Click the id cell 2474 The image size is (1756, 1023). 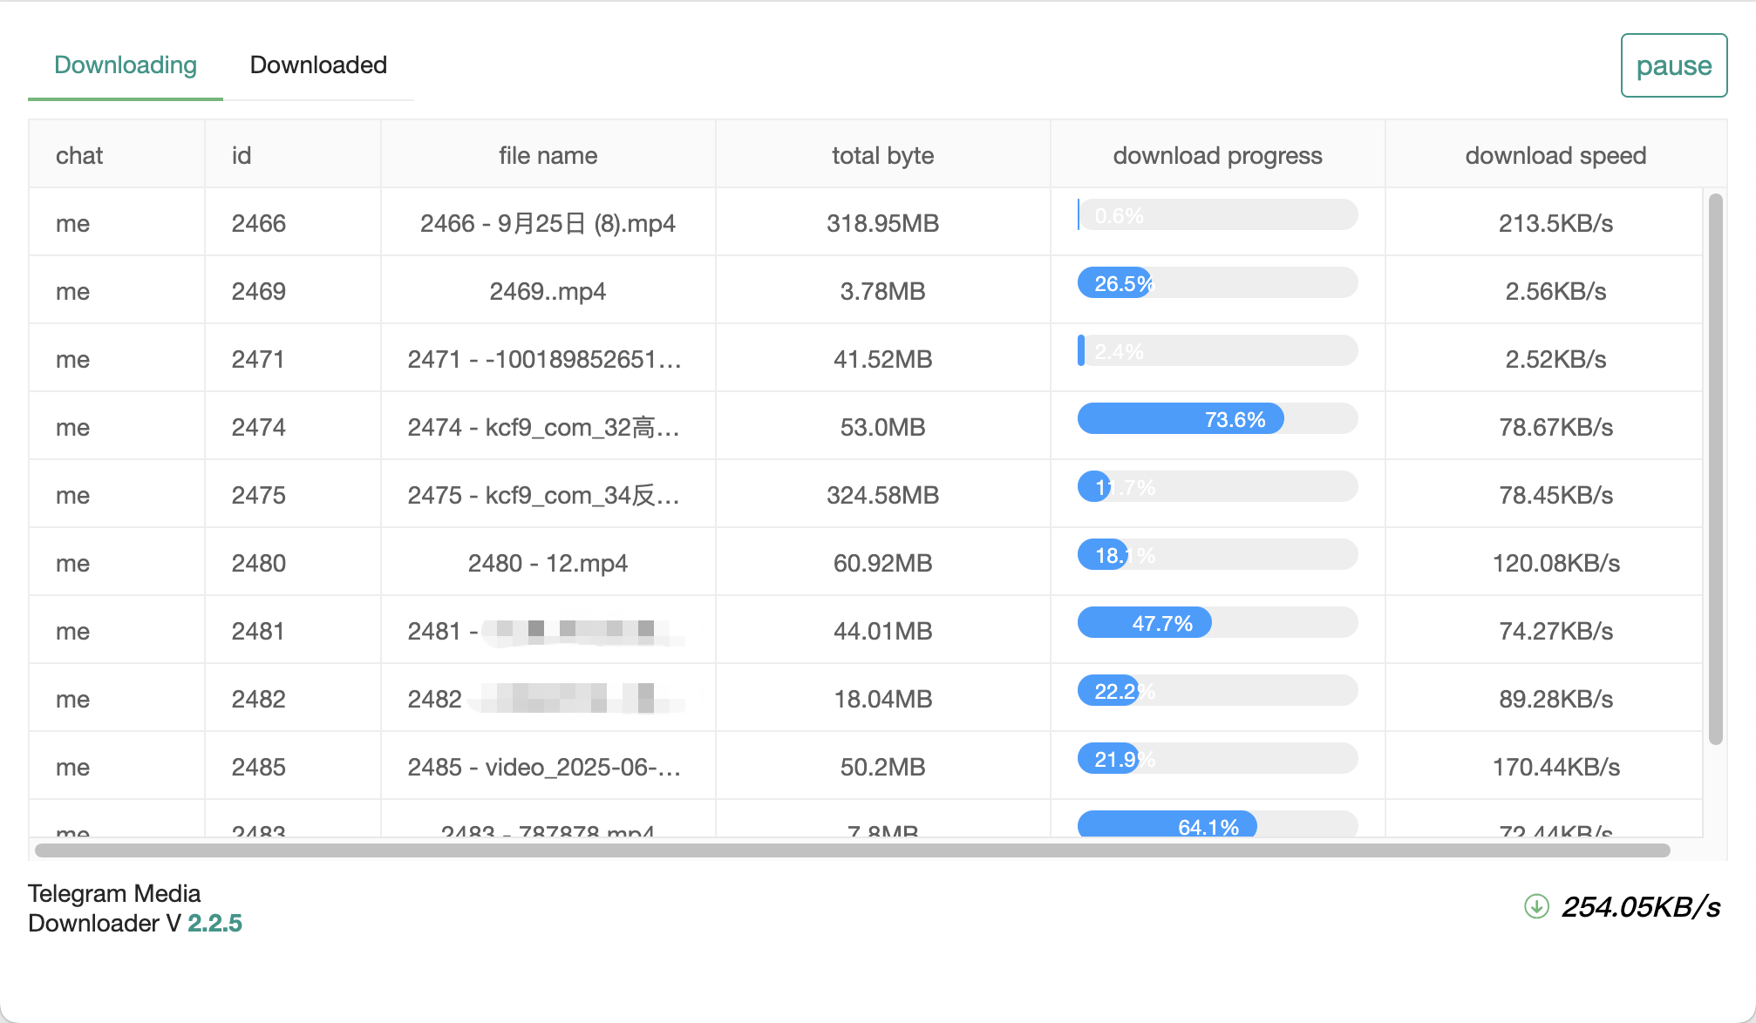[258, 427]
